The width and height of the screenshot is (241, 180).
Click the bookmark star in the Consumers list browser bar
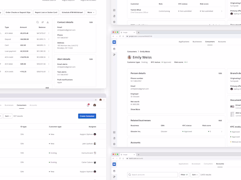coord(96,100)
